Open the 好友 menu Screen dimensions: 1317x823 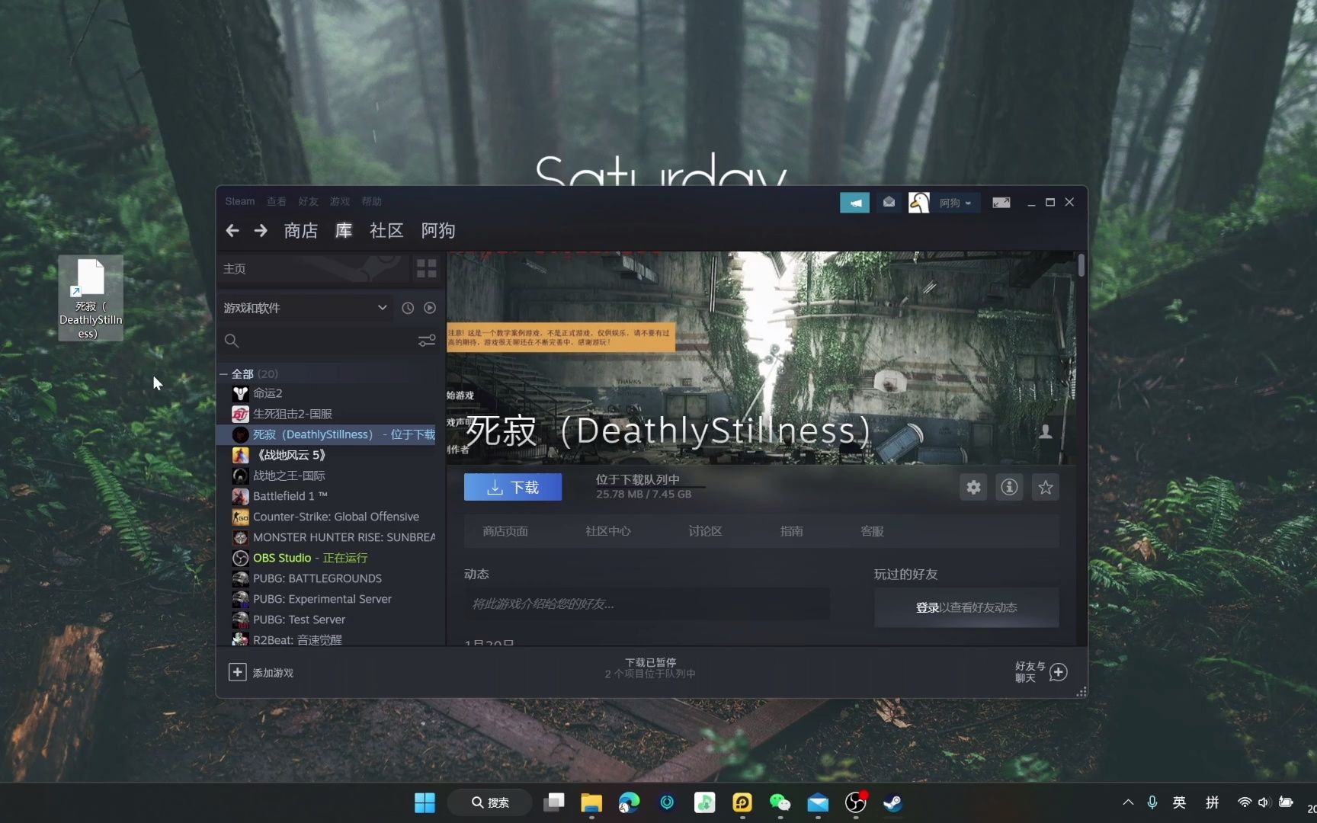tap(308, 201)
